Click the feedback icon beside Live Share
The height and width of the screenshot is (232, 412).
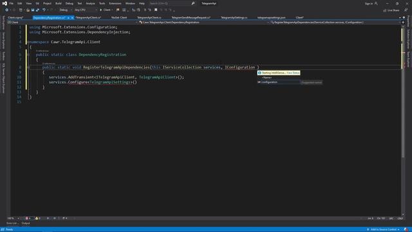pos(406,10)
